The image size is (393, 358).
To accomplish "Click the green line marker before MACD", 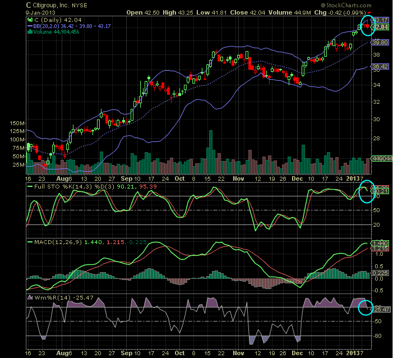I will tap(30, 242).
